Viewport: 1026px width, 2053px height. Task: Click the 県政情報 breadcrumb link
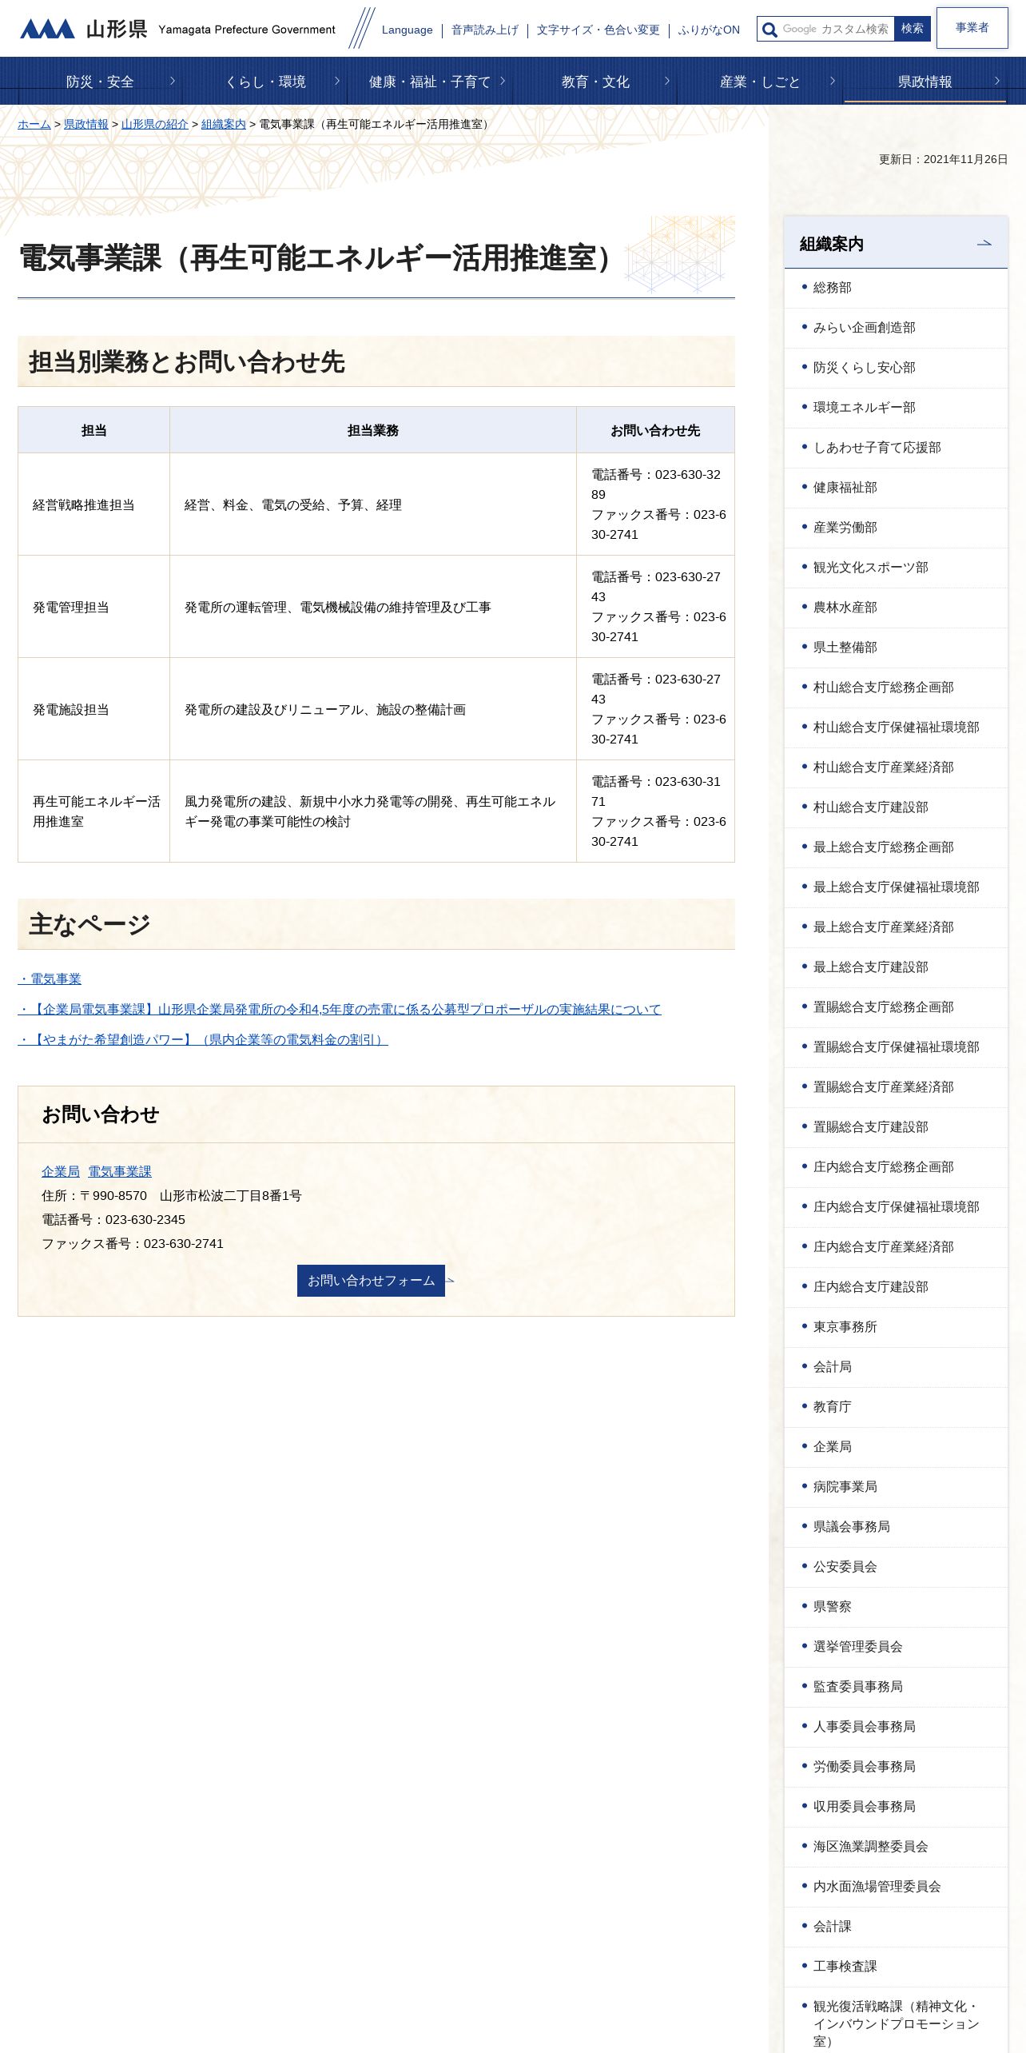click(86, 124)
